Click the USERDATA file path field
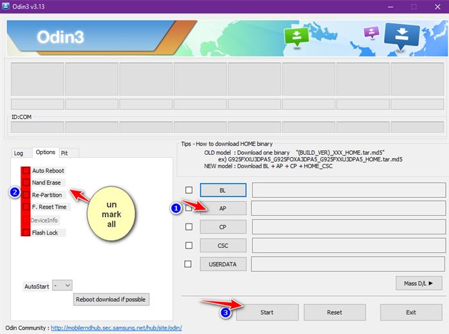Image resolution: width=449 pixels, height=334 pixels. click(348, 264)
